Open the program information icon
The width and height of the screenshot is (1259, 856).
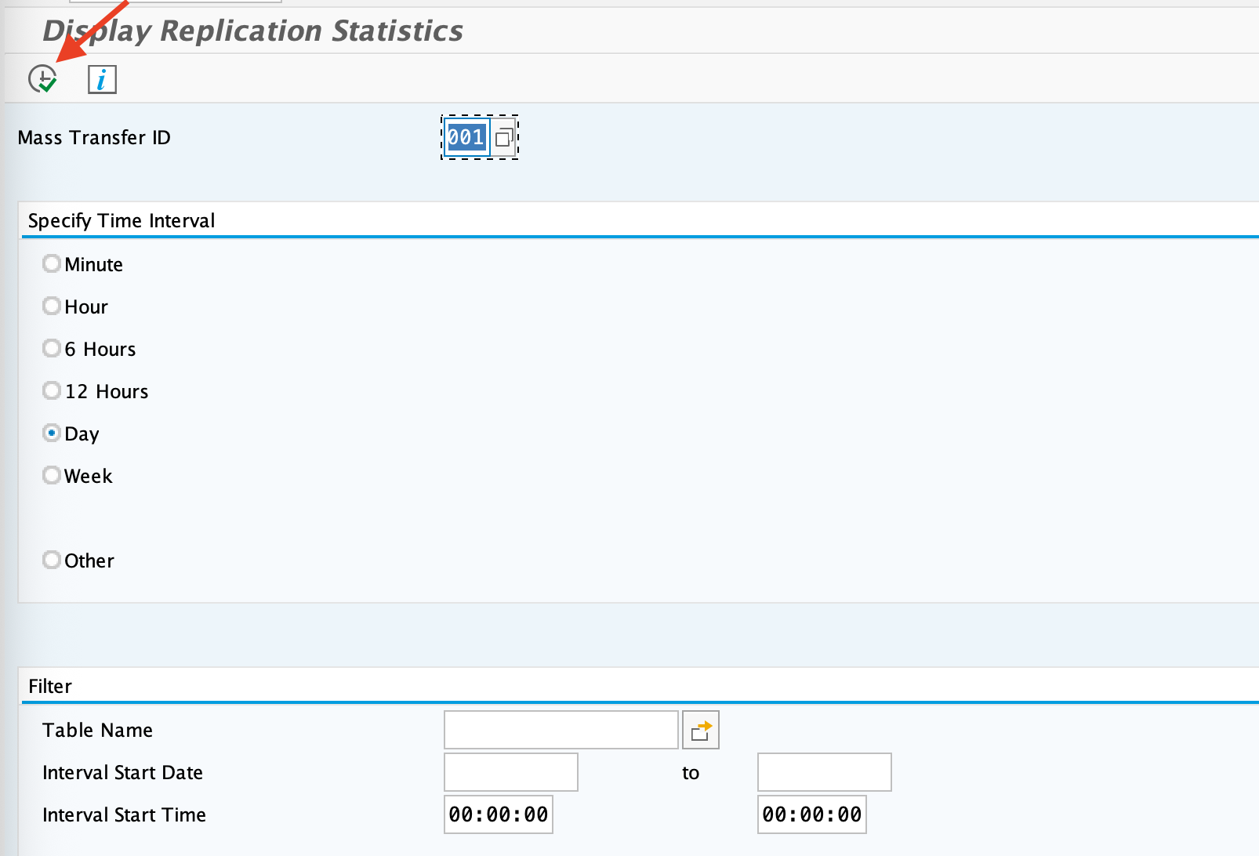[101, 78]
